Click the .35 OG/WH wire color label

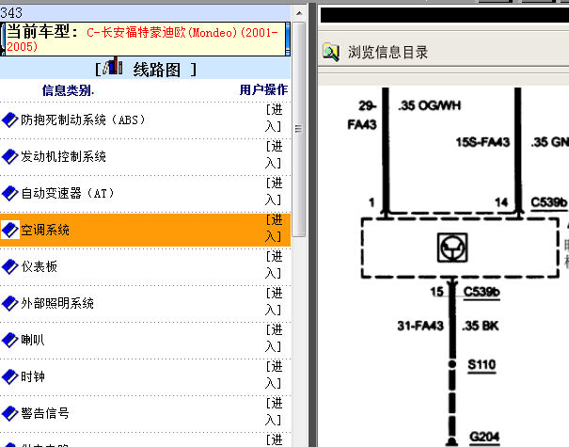(429, 105)
